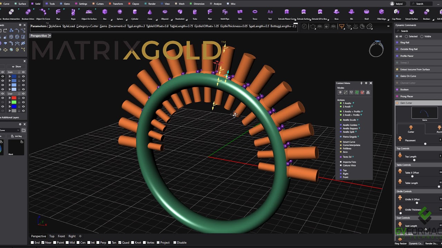
Task: Select the Object On Curve tool
Action: (x=43, y=14)
